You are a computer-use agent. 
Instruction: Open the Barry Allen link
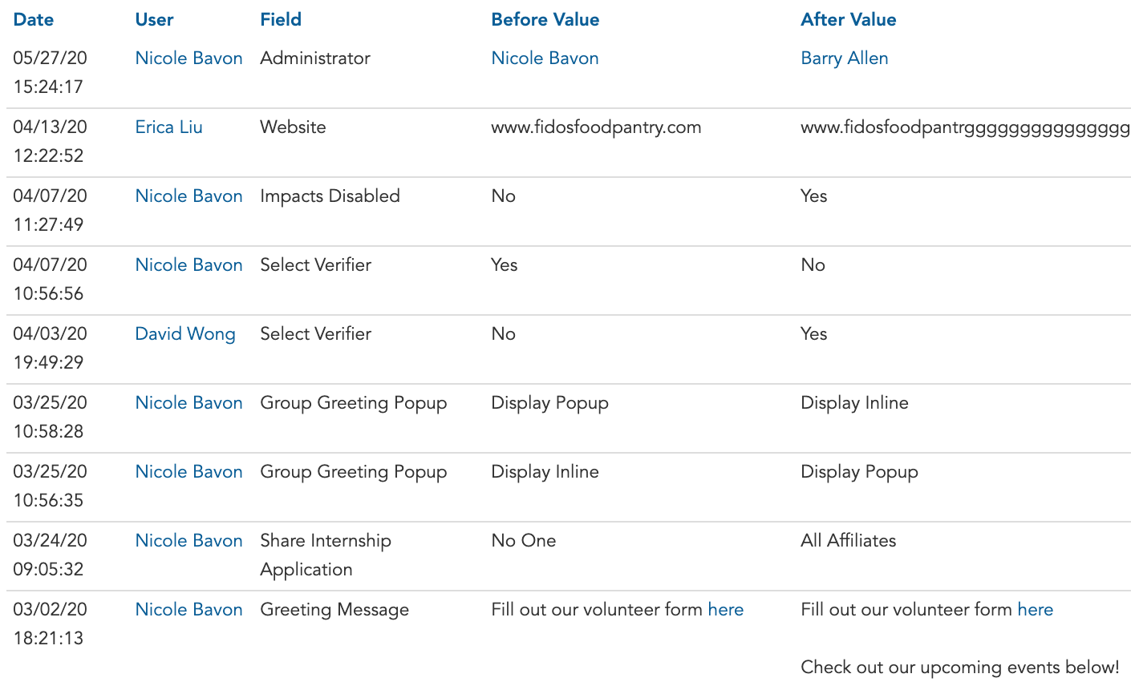click(x=845, y=58)
